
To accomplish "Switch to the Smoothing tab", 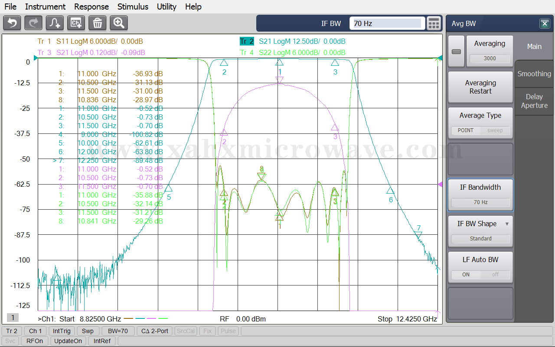I will [534, 74].
